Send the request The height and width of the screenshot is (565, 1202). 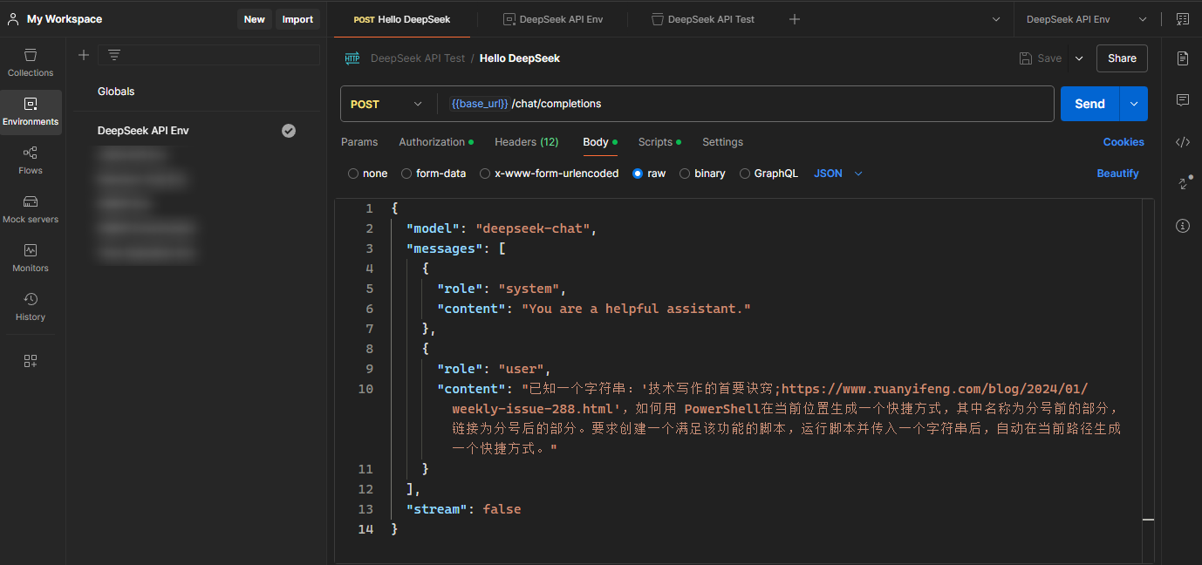(x=1089, y=104)
